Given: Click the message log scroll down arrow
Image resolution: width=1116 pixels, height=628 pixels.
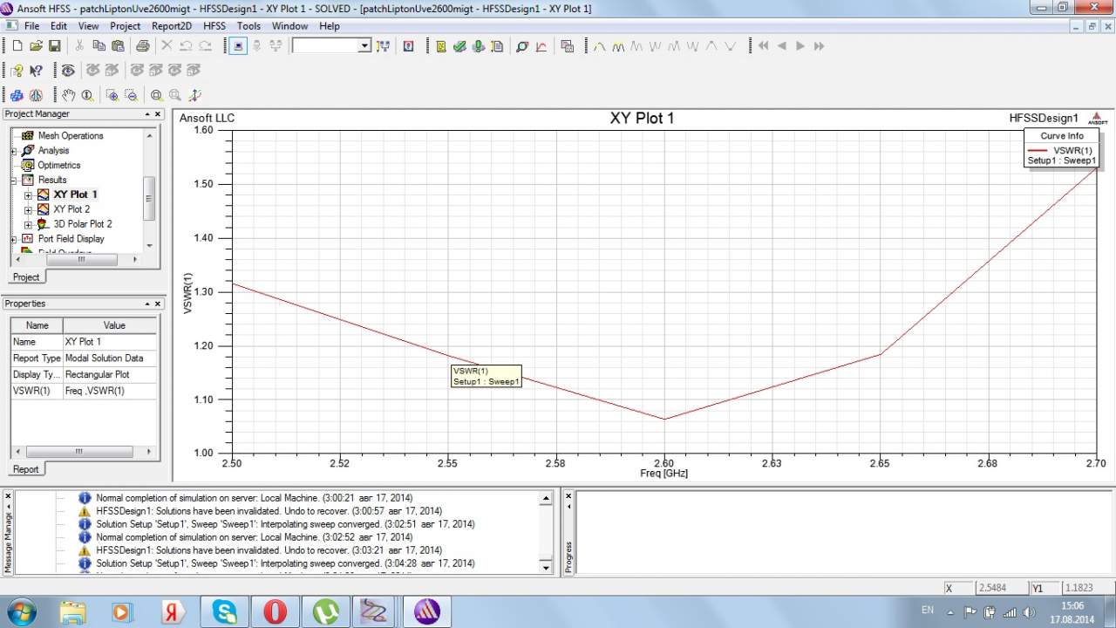Looking at the screenshot, I should 547,568.
